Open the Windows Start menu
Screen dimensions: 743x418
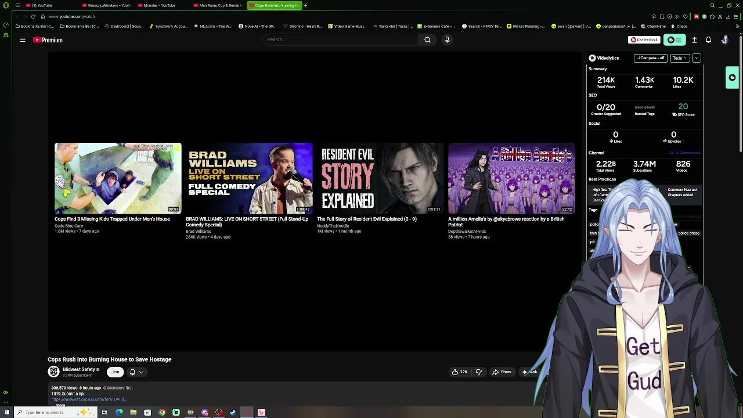pyautogui.click(x=6, y=412)
